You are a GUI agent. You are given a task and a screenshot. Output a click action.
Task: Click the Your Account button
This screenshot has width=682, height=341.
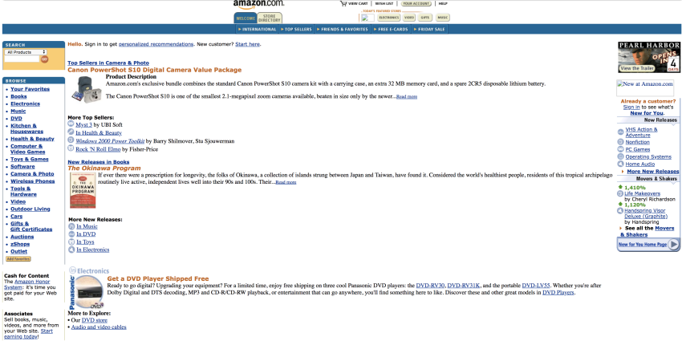pyautogui.click(x=416, y=3)
